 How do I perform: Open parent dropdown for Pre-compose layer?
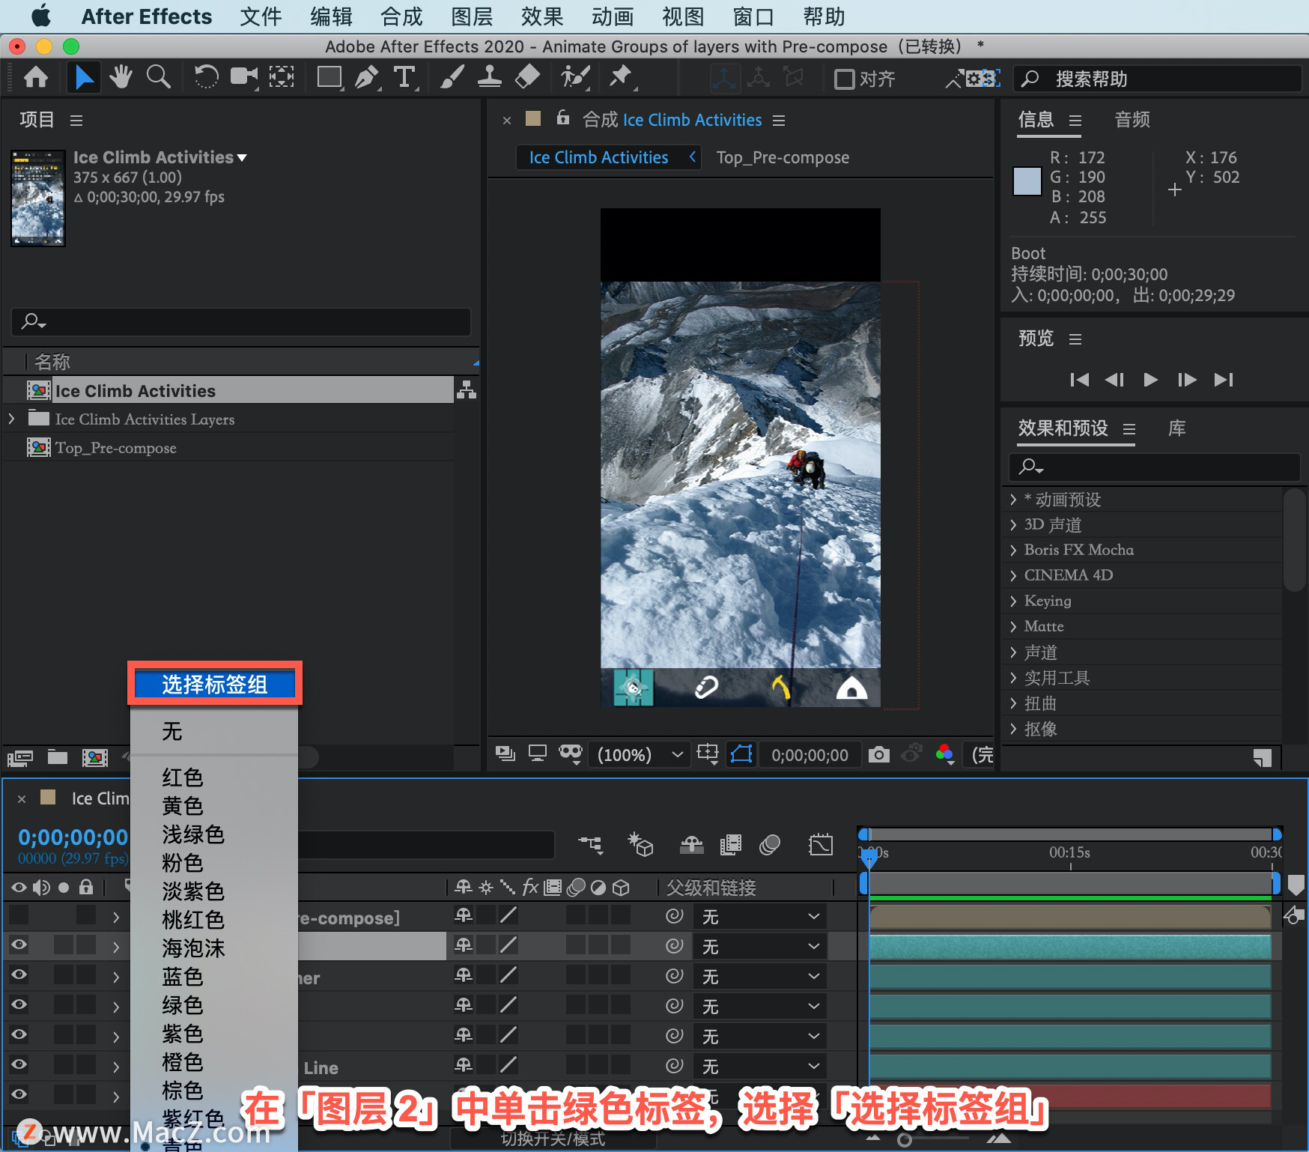pos(760,916)
